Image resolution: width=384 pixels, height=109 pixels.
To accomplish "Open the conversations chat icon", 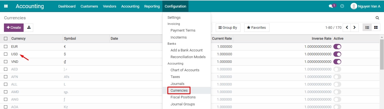I will point(331,6).
